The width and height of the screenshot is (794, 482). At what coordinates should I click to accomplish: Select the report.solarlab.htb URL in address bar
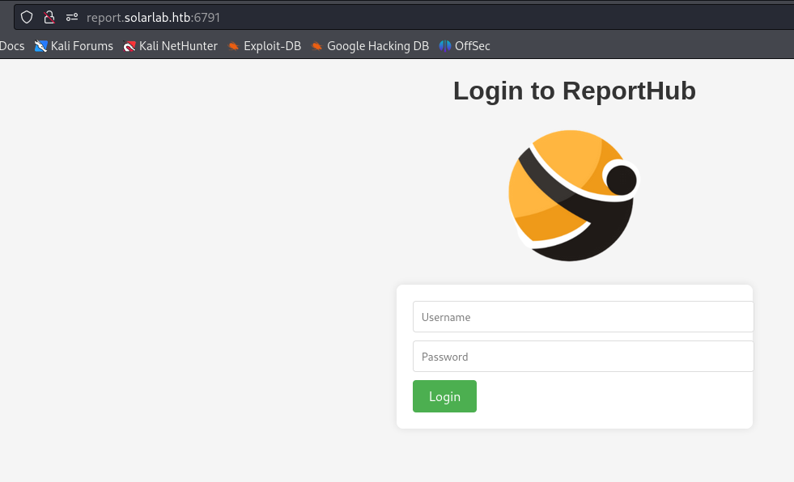click(x=154, y=17)
